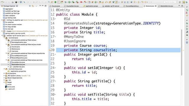Fold the setTitle method at line 30
189x106 pixels.
pyautogui.click(x=55, y=95)
